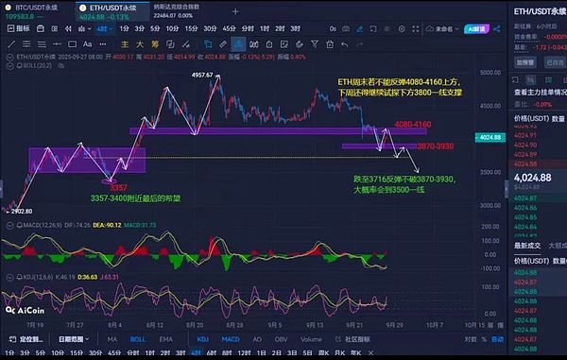This screenshot has height=360, width=567.
Task: Click the 主 indicator button
Action: (125, 44)
